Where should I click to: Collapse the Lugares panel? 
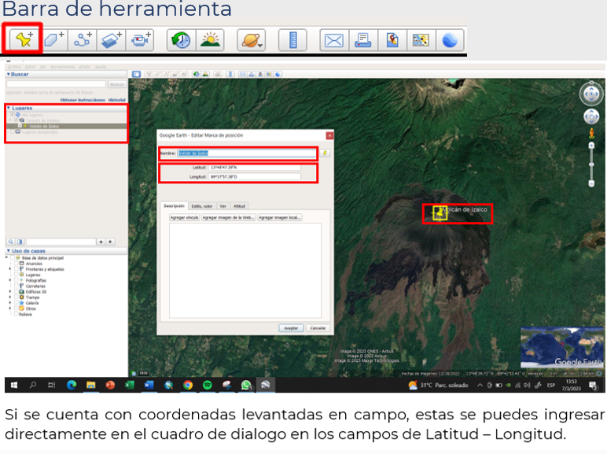(9, 108)
